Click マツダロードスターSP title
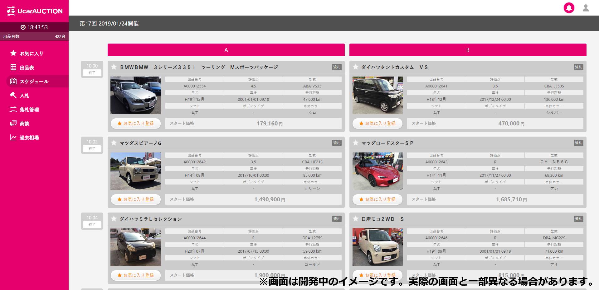 [x=387, y=143]
